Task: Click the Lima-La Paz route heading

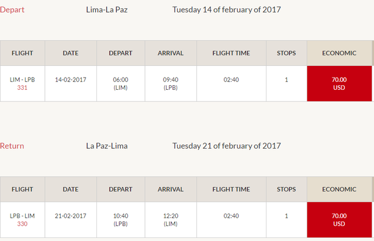Action: point(107,10)
